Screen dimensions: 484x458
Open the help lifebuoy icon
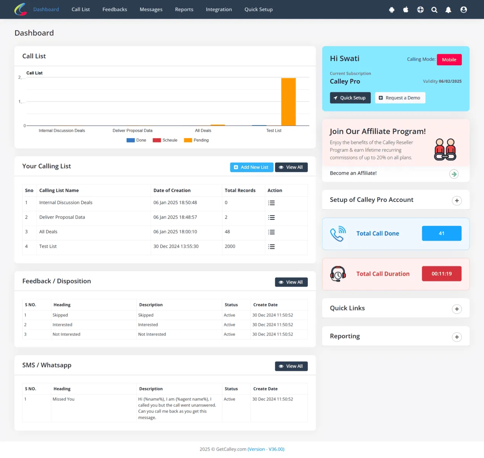click(x=420, y=10)
